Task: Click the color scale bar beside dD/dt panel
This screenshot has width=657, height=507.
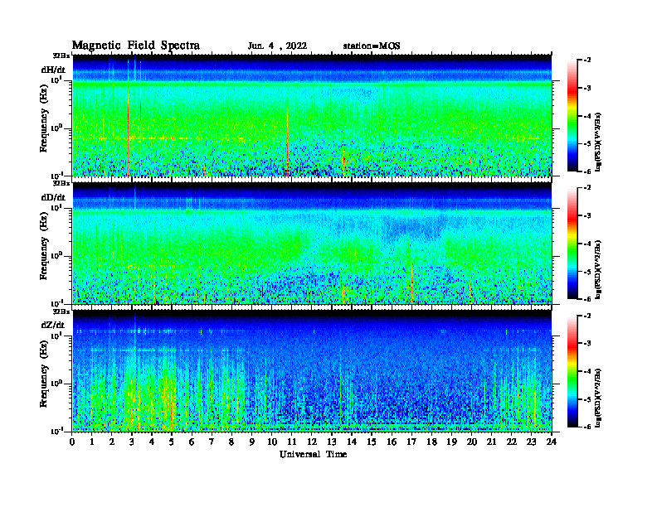Action: [x=572, y=243]
